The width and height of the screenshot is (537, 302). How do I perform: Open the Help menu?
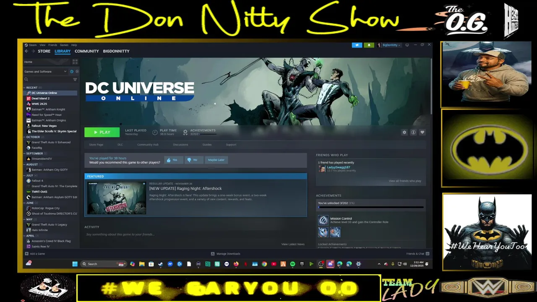(x=74, y=45)
